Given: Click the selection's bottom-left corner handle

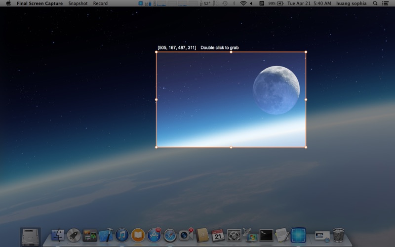Looking at the screenshot, I should (x=156, y=147).
